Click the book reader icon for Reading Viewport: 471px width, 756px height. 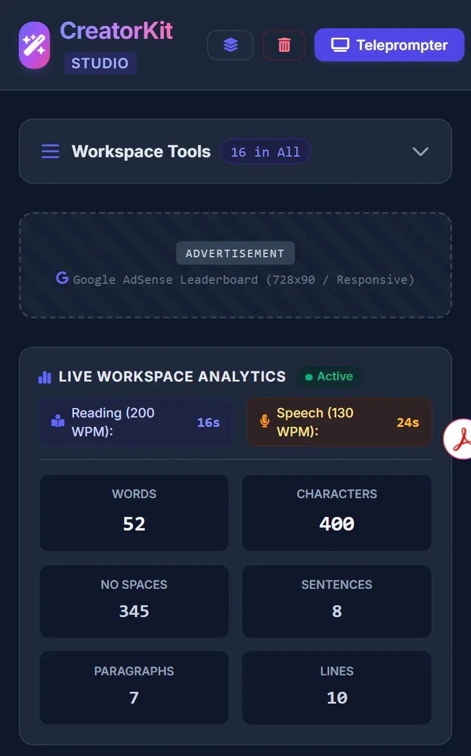(x=58, y=422)
